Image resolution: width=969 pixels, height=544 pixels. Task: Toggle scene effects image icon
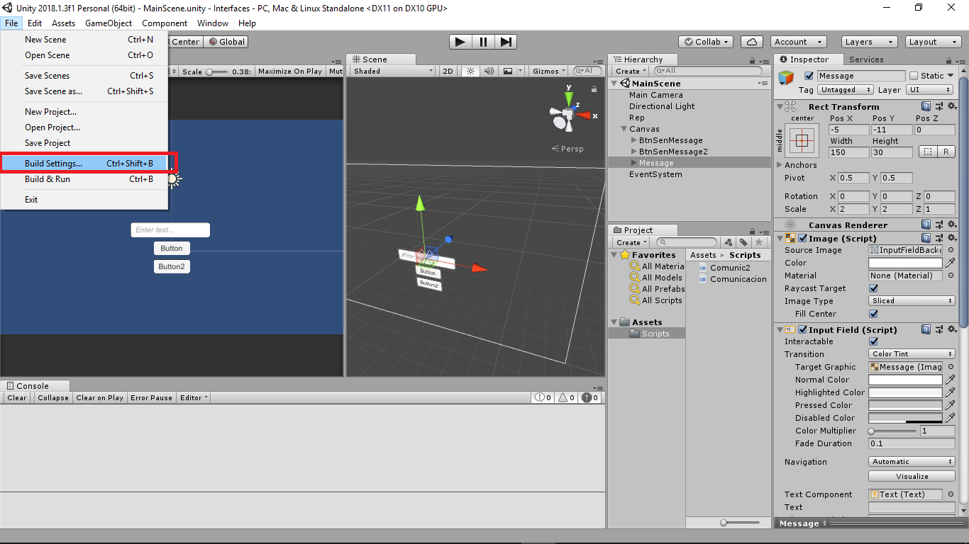tap(508, 71)
